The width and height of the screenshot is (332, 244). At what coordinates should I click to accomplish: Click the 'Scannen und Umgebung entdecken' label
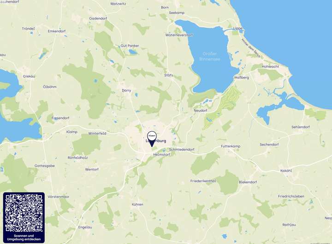(24, 238)
